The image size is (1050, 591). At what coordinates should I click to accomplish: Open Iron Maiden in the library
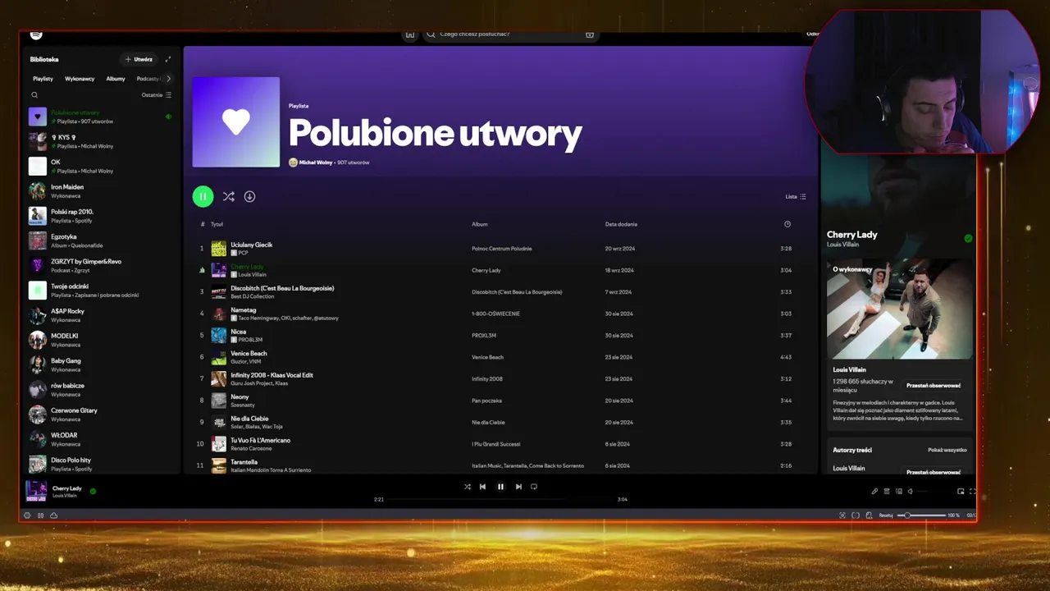100,191
